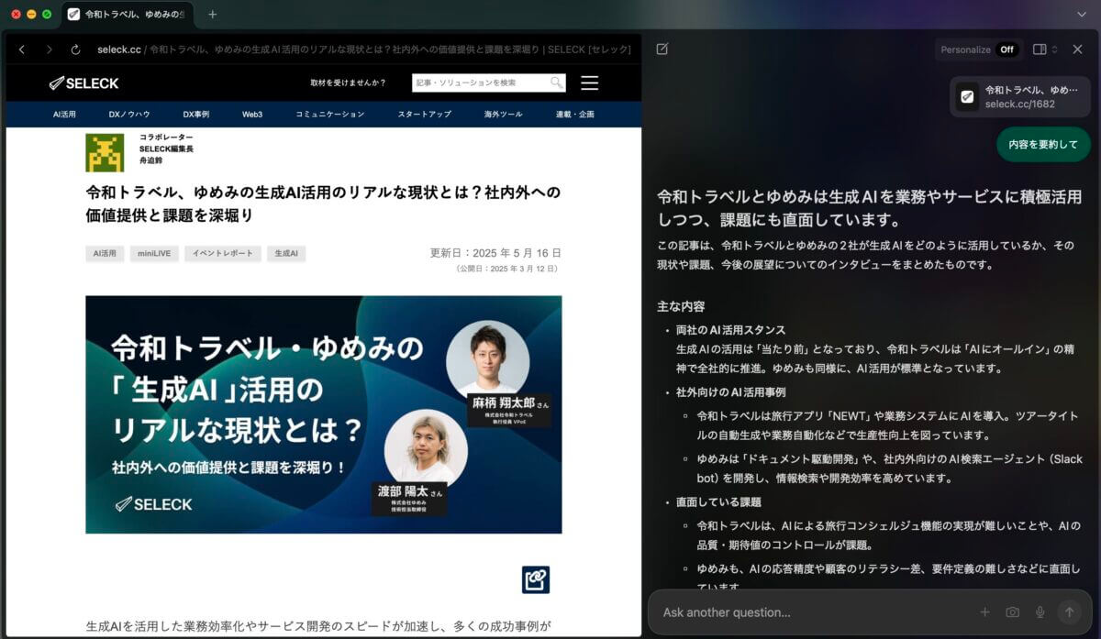The image size is (1101, 639).
Task: Click the author's pixel avatar image
Action: (x=105, y=152)
